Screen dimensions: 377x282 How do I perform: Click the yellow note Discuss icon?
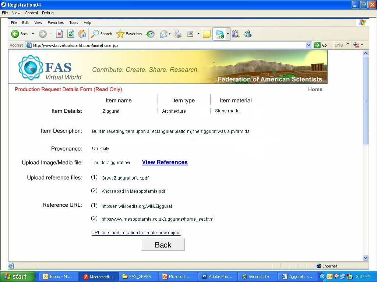click(207, 34)
